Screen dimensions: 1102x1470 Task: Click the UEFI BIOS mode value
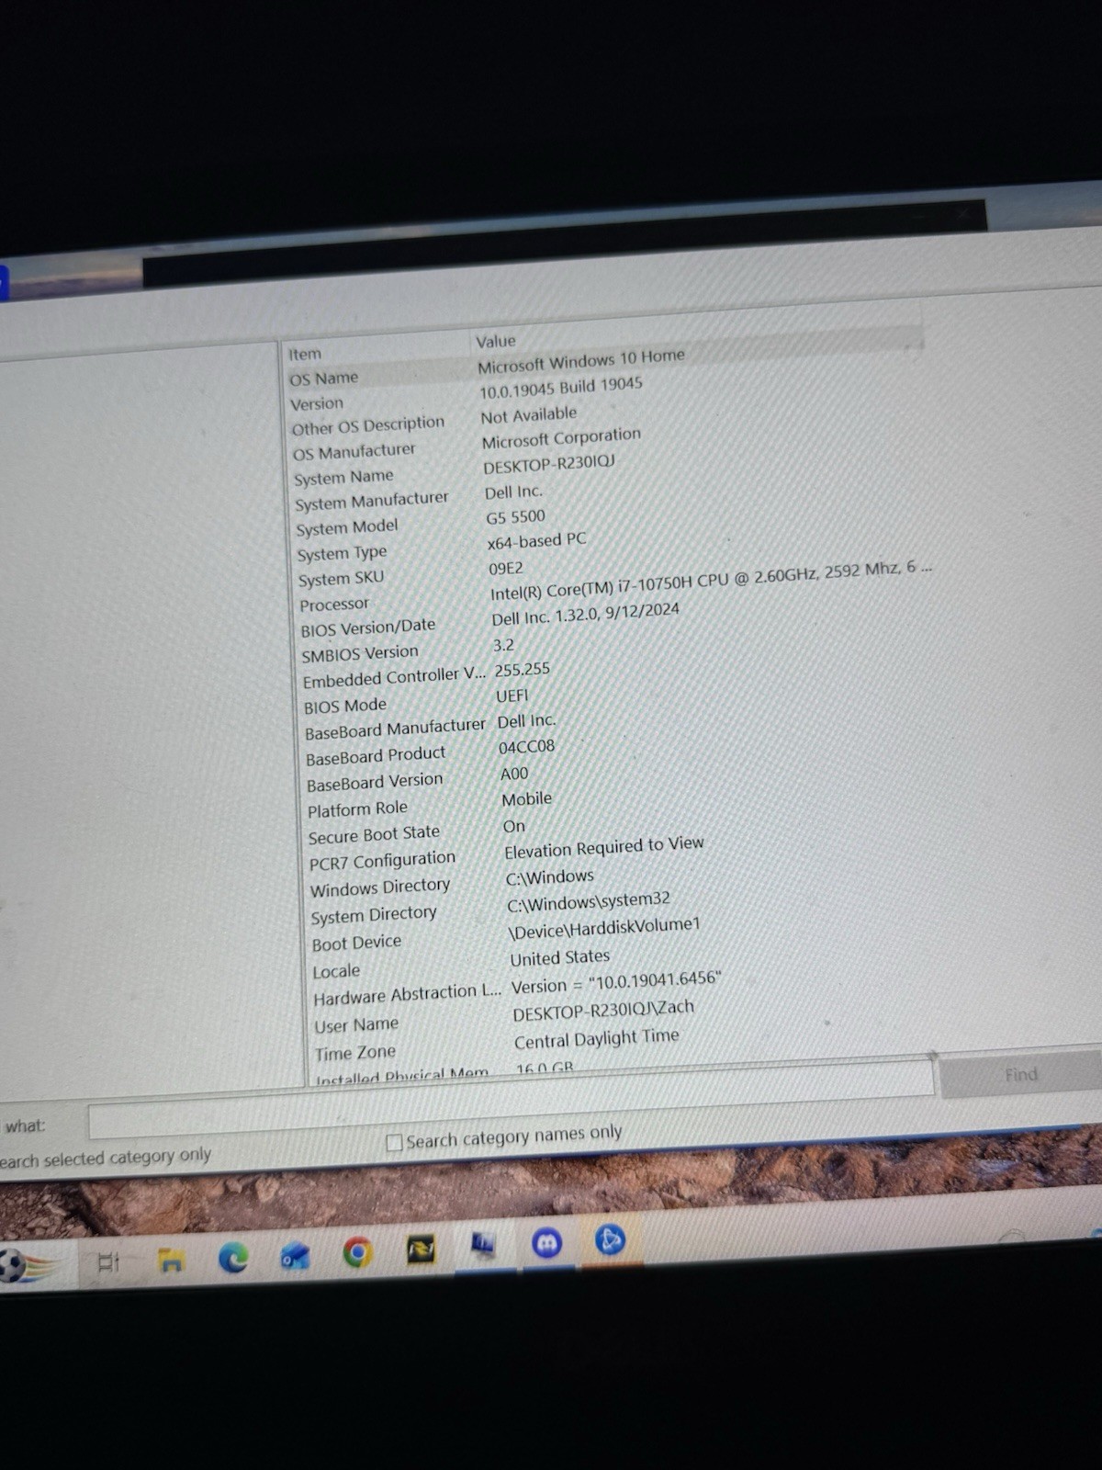(512, 696)
